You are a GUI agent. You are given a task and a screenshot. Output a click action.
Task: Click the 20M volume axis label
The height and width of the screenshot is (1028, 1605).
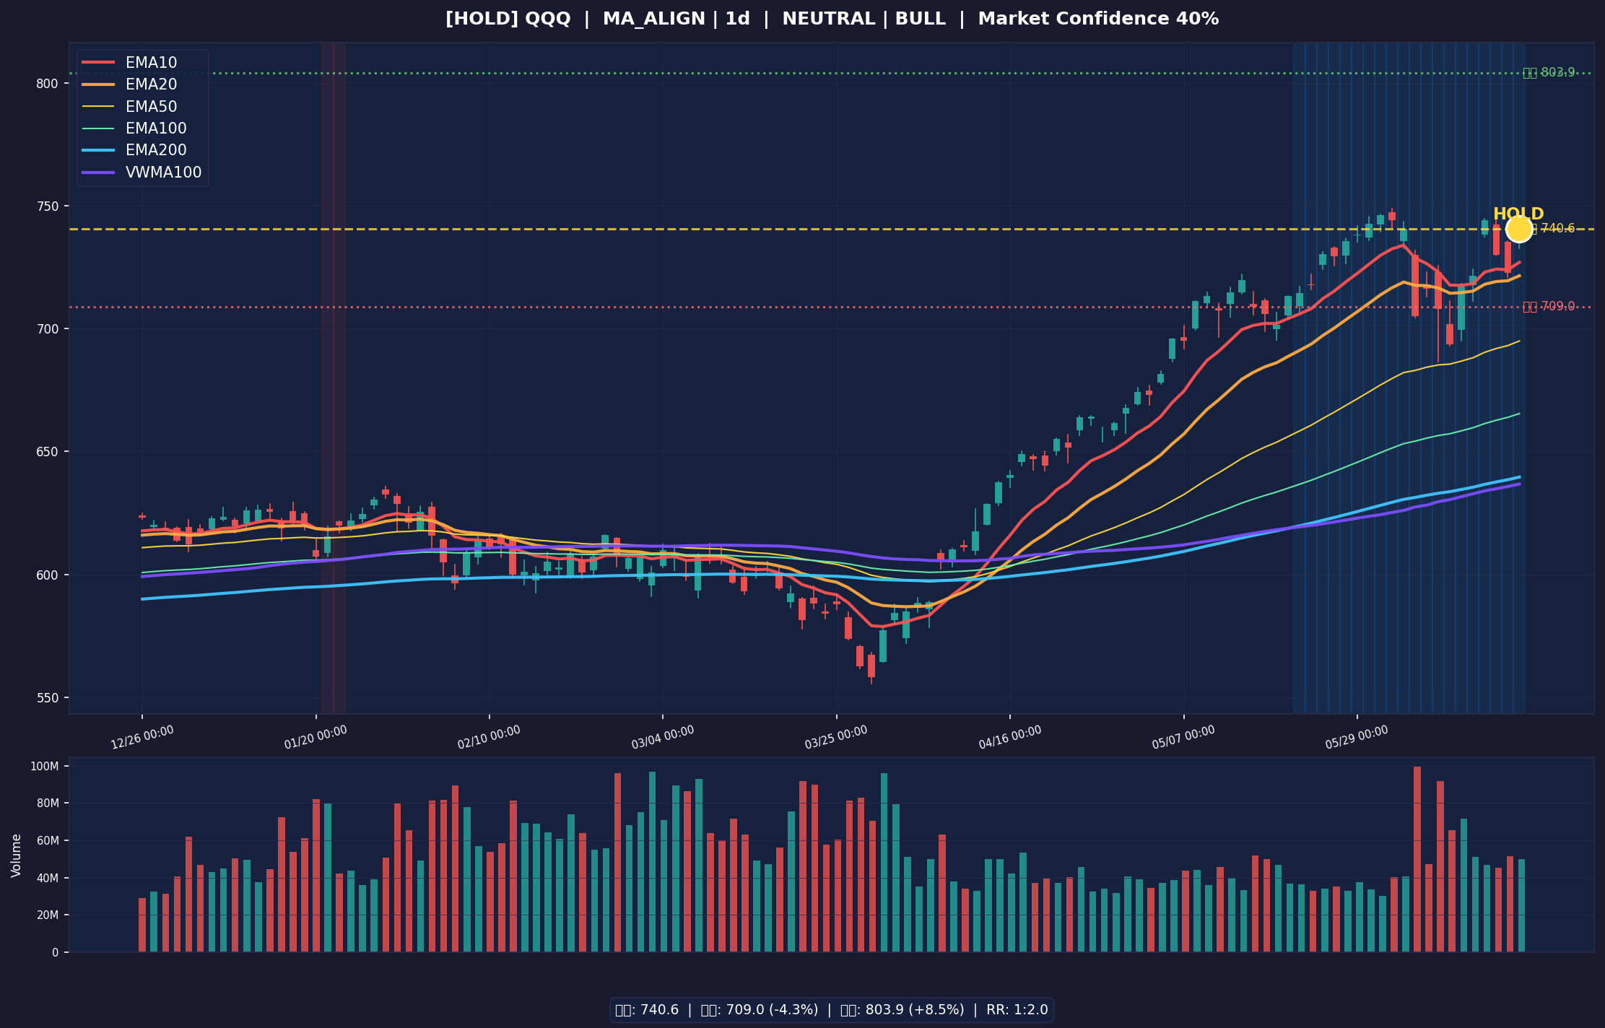click(47, 915)
